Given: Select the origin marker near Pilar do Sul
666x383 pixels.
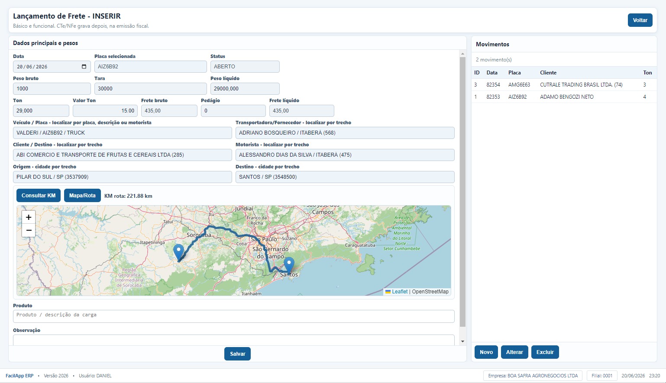Looking at the screenshot, I should (178, 252).
